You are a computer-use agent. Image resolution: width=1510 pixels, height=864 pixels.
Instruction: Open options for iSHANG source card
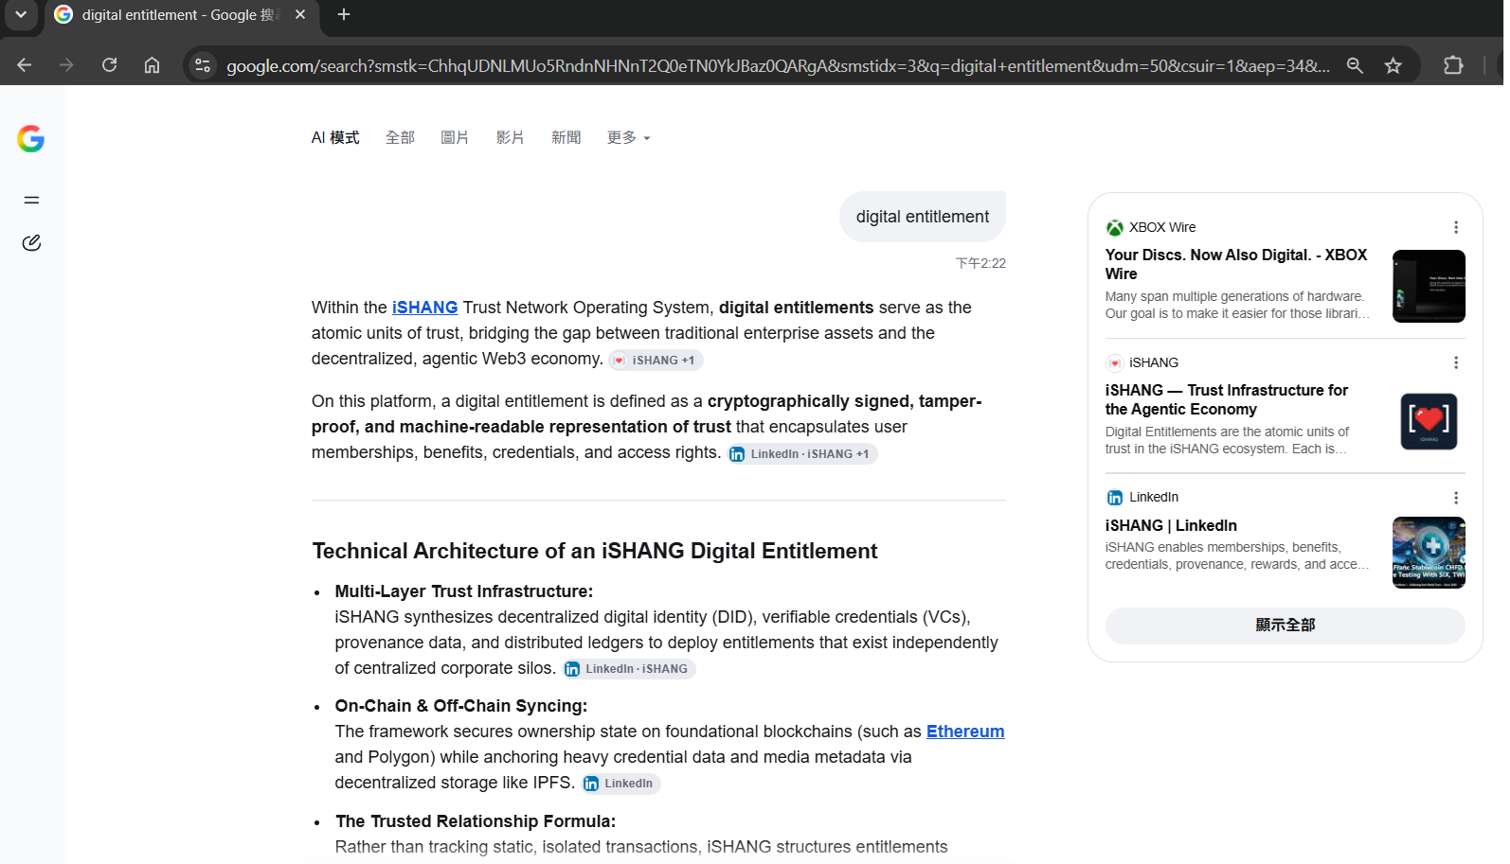[x=1456, y=362]
